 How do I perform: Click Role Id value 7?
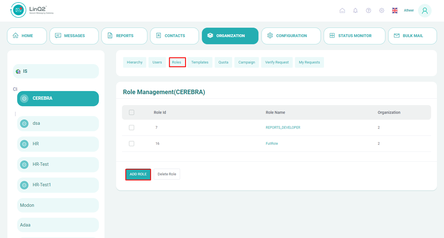[x=156, y=128]
